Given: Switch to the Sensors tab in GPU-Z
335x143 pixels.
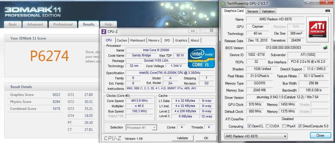Looking at the screenshot, I should point(252,11).
